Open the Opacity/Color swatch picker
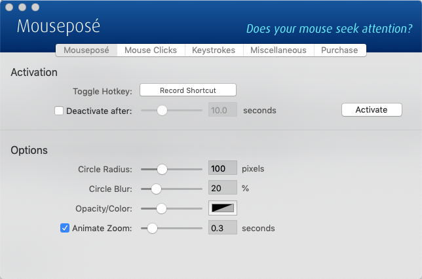Viewport: 422px width, 279px height. [x=223, y=209]
